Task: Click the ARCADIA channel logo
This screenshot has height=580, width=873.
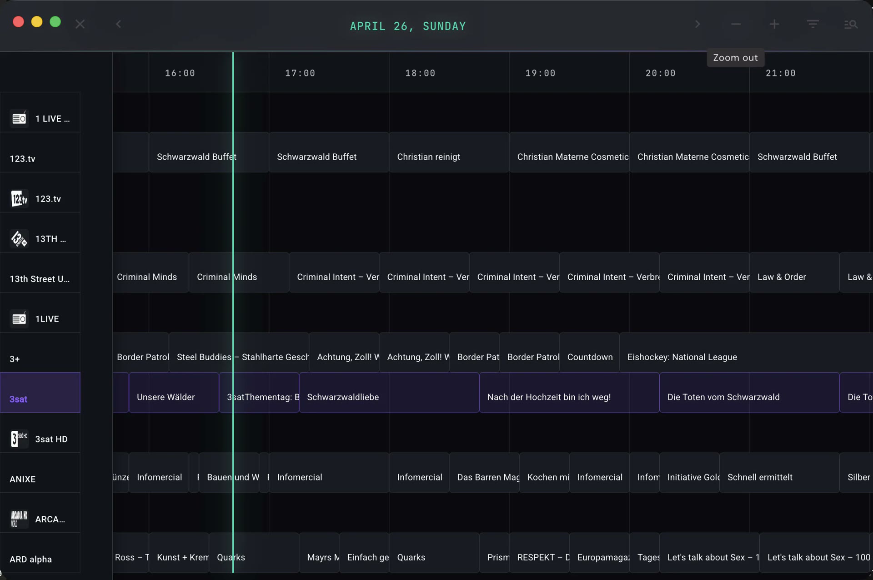Action: pyautogui.click(x=19, y=519)
